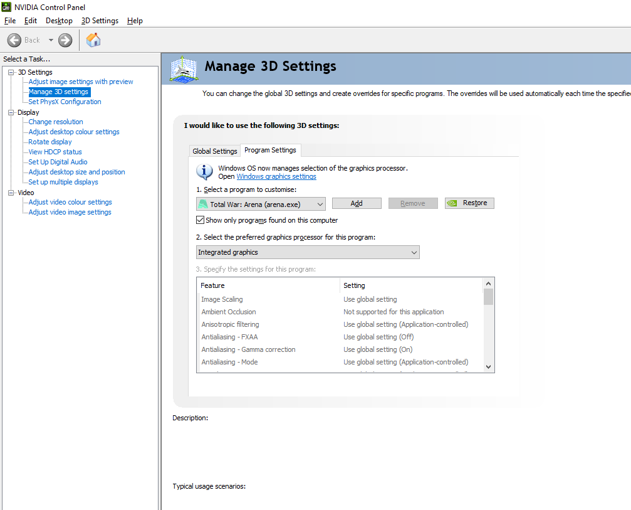
Task: Open the preferred graphics processor dropdown
Action: point(308,252)
